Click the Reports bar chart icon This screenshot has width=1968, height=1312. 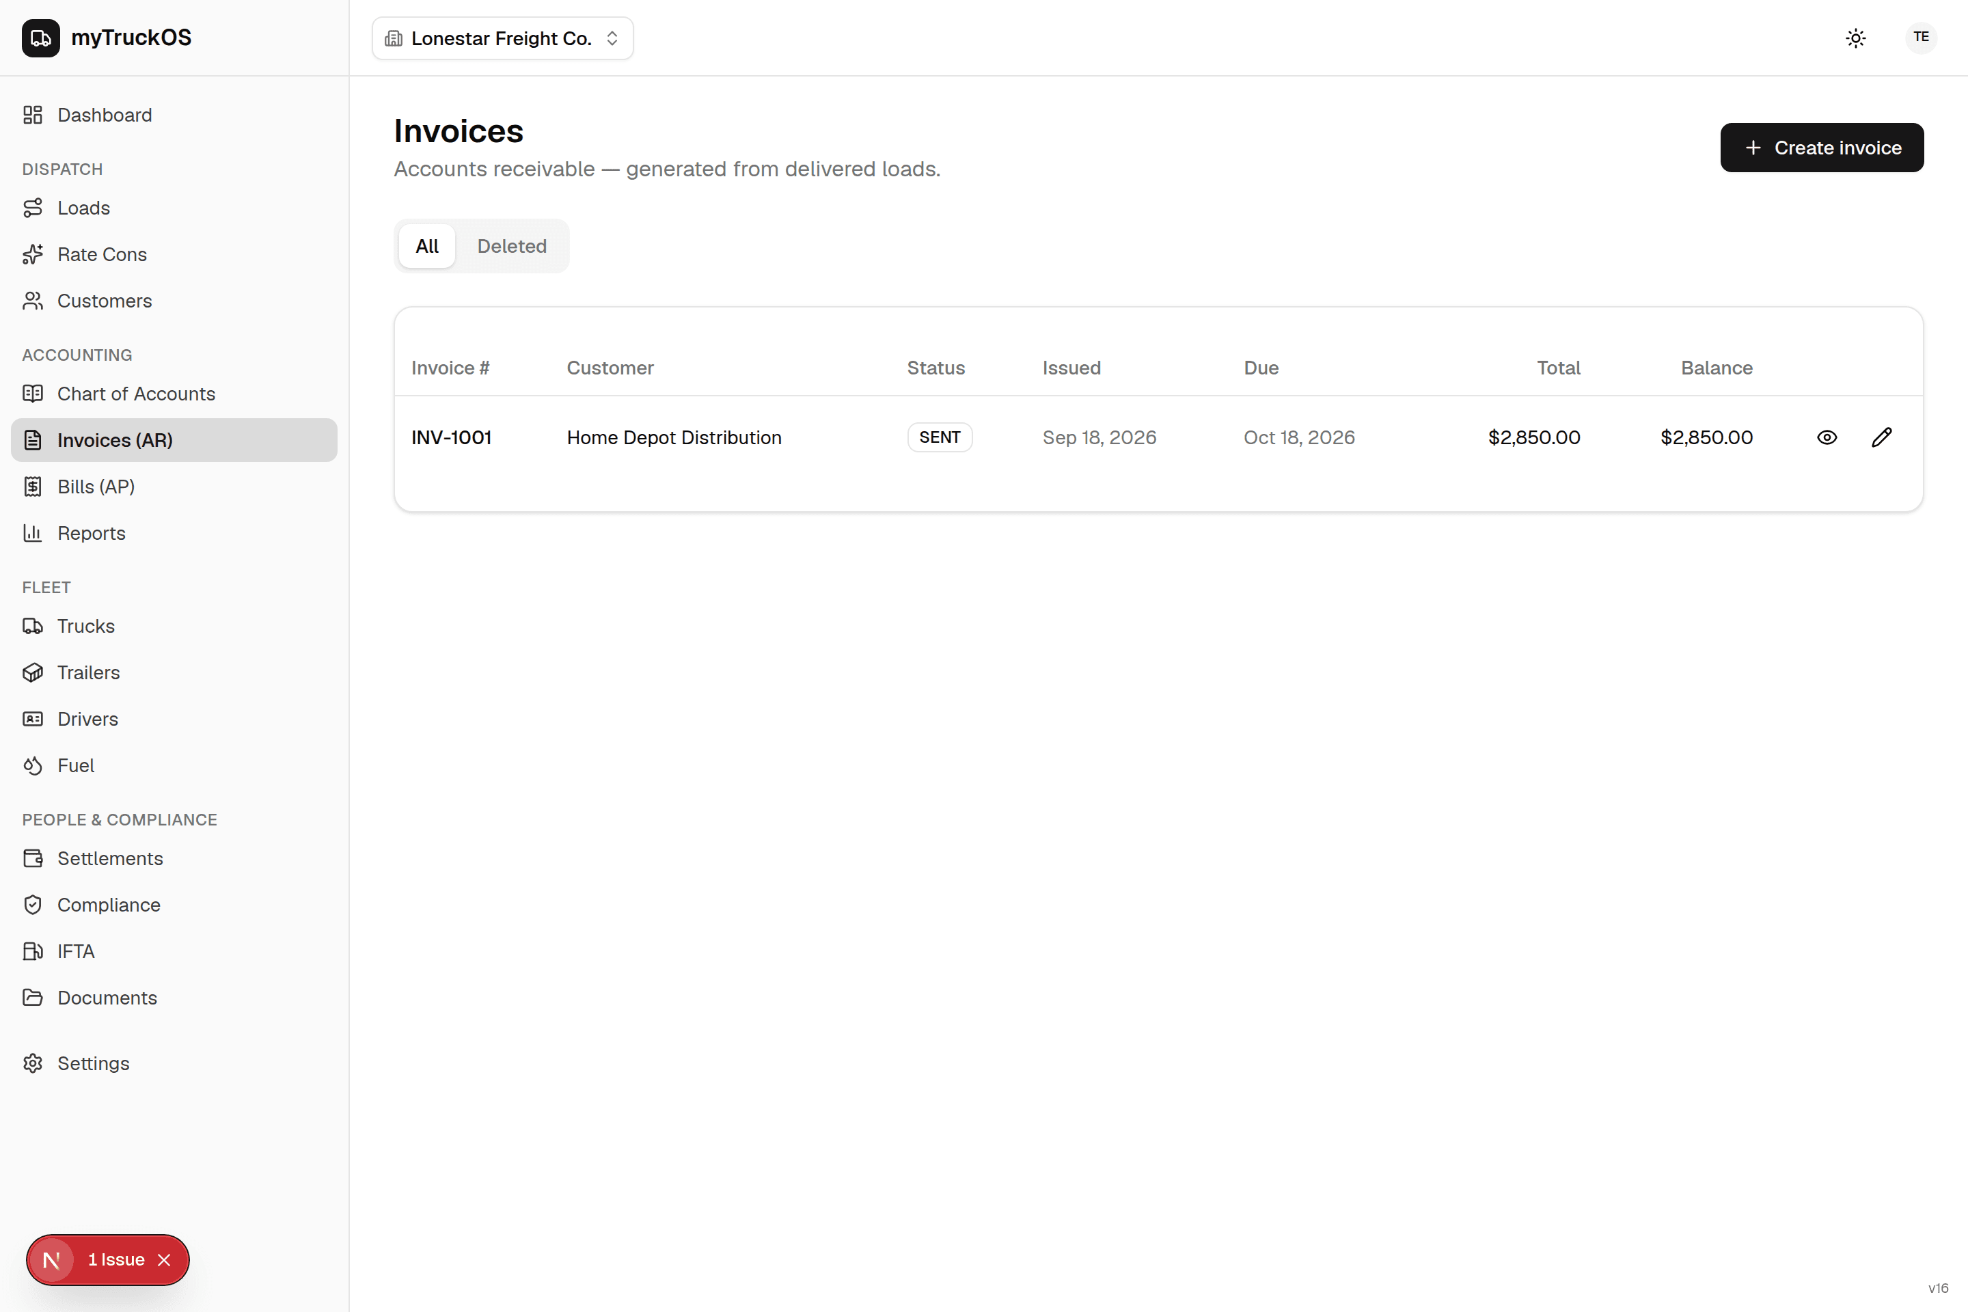[x=33, y=533]
